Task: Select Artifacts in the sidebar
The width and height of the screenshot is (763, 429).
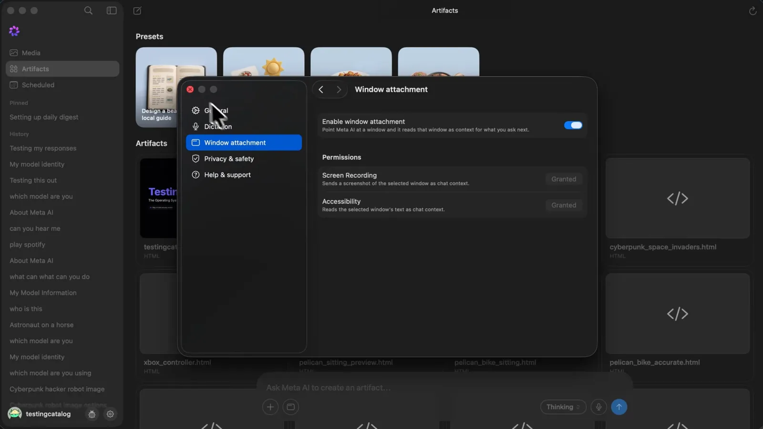Action: [62, 69]
